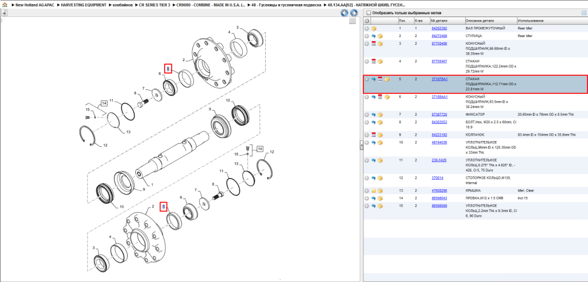This screenshot has width=588, height=282.
Task: Collapse the parts panel with splitter arrow
Action: click(x=361, y=145)
